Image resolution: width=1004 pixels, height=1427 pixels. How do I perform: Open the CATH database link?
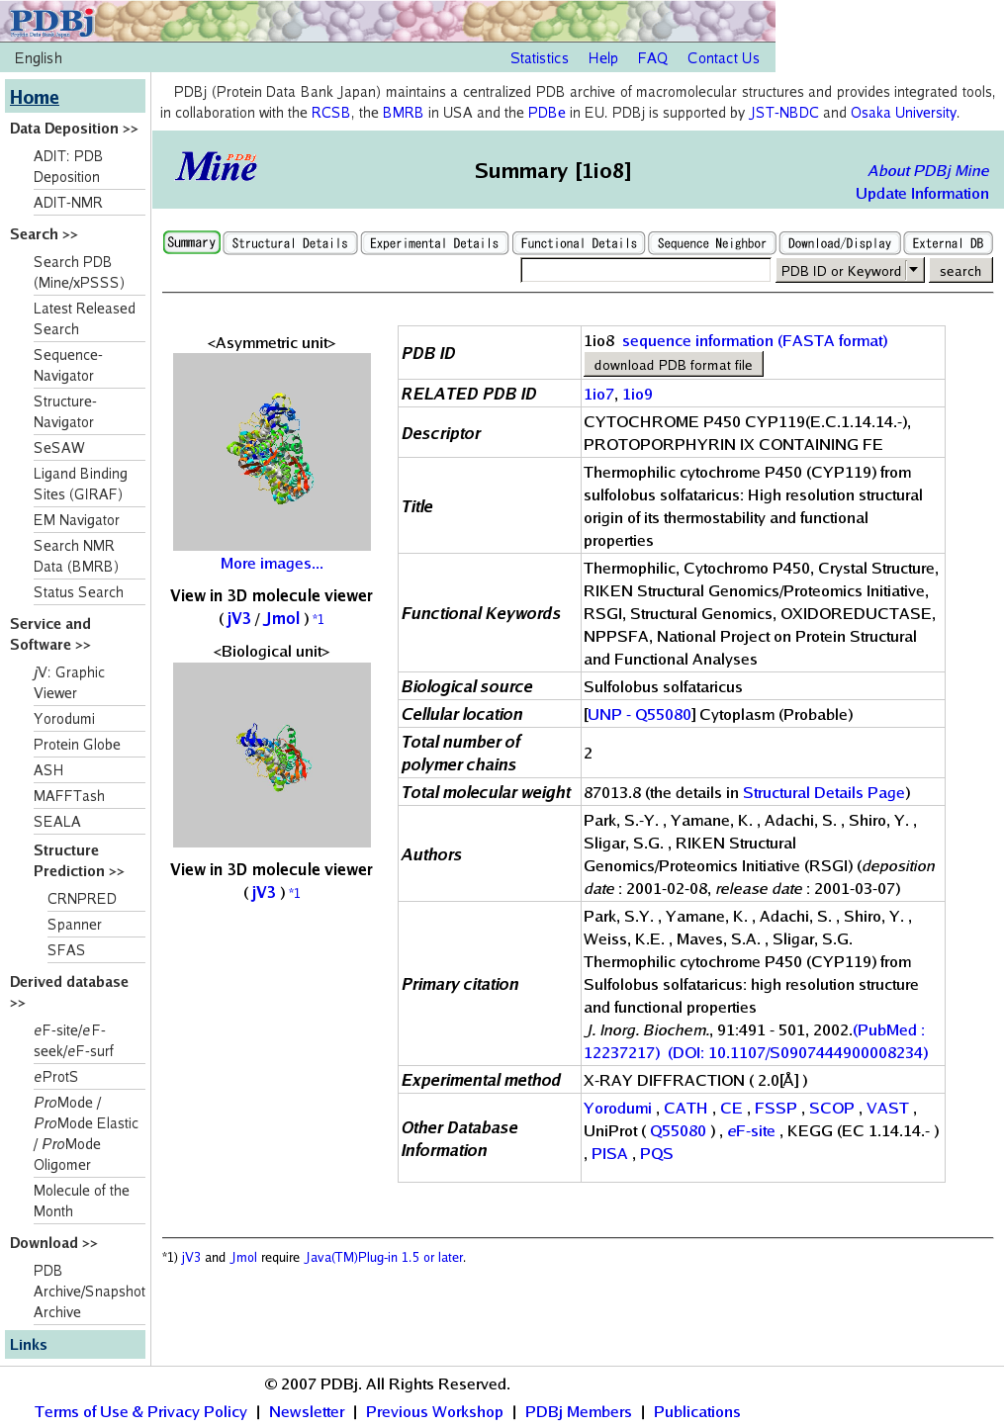685,1109
